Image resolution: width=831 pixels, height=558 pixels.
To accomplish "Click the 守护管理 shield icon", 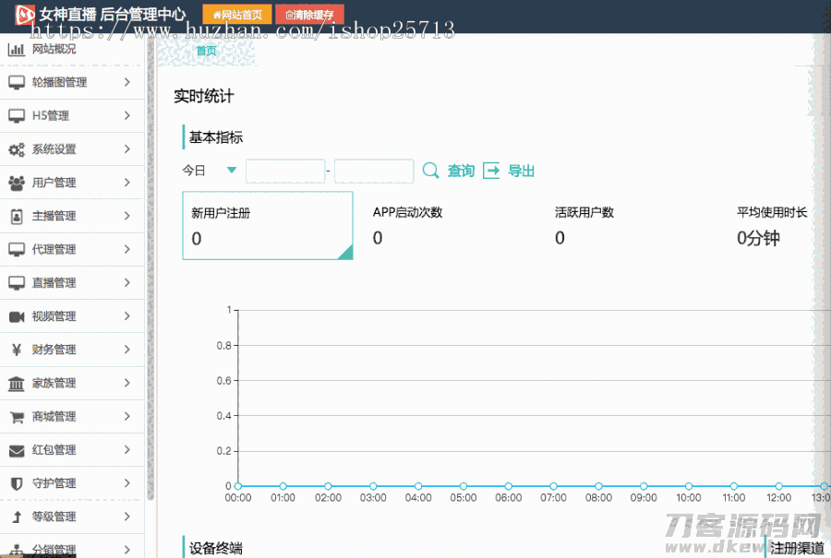I will (x=17, y=483).
